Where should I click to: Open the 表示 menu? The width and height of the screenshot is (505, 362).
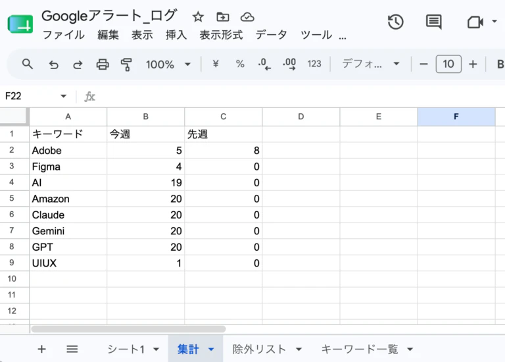point(142,35)
